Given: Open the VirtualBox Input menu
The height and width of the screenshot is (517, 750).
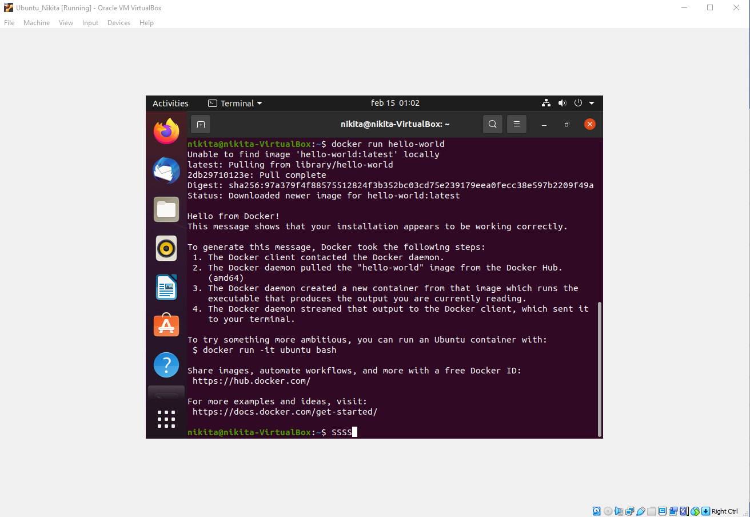Looking at the screenshot, I should [x=90, y=23].
